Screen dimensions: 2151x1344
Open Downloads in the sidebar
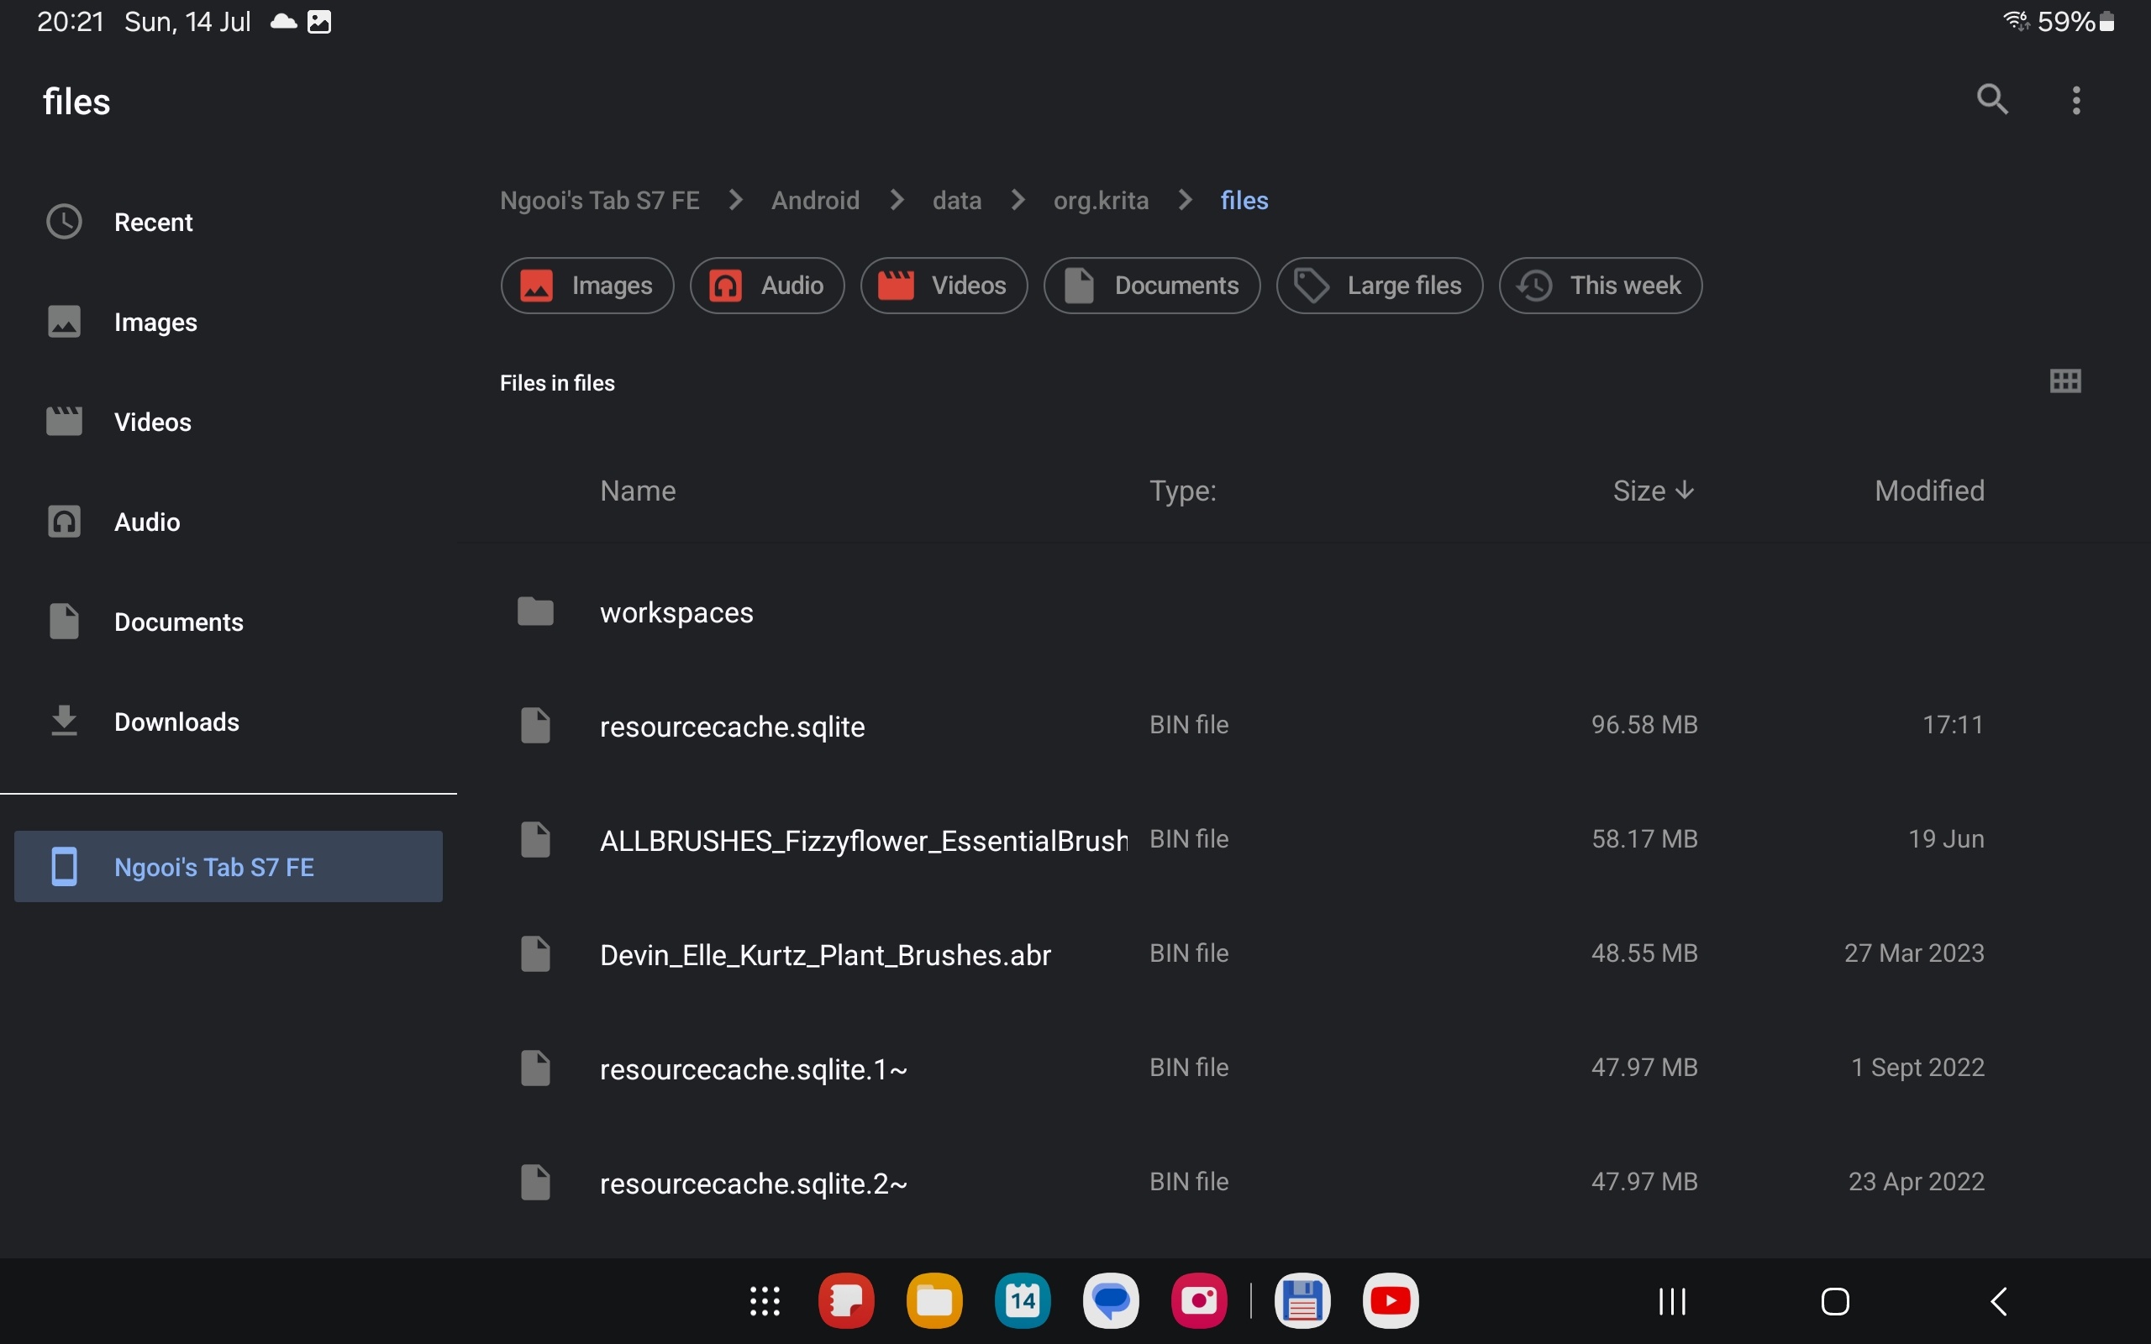(176, 722)
